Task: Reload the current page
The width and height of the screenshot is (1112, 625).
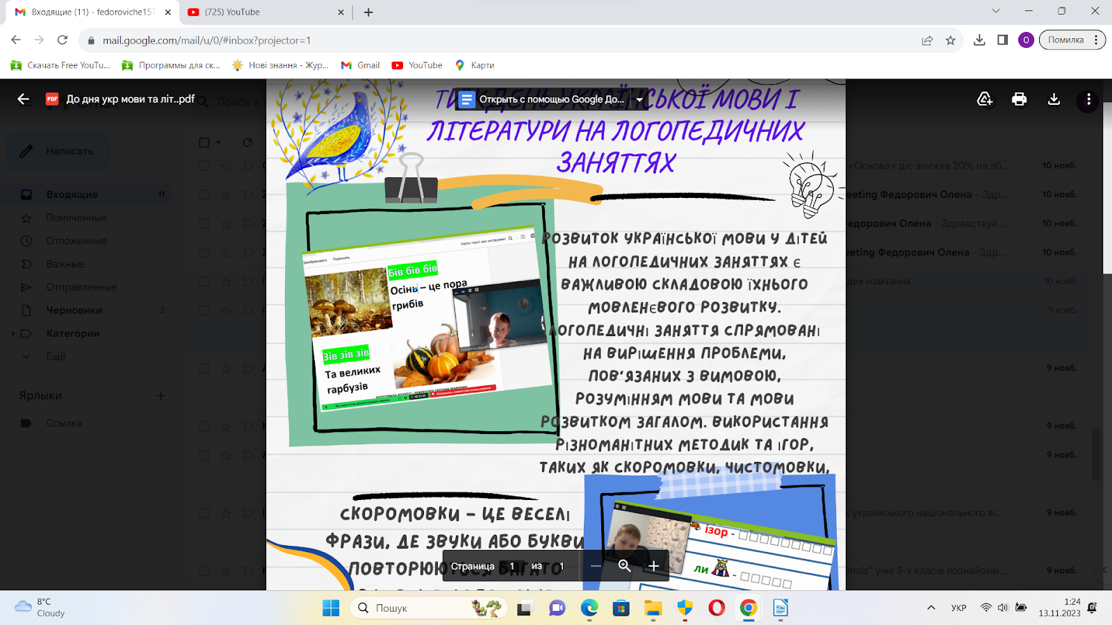Action: coord(63,40)
